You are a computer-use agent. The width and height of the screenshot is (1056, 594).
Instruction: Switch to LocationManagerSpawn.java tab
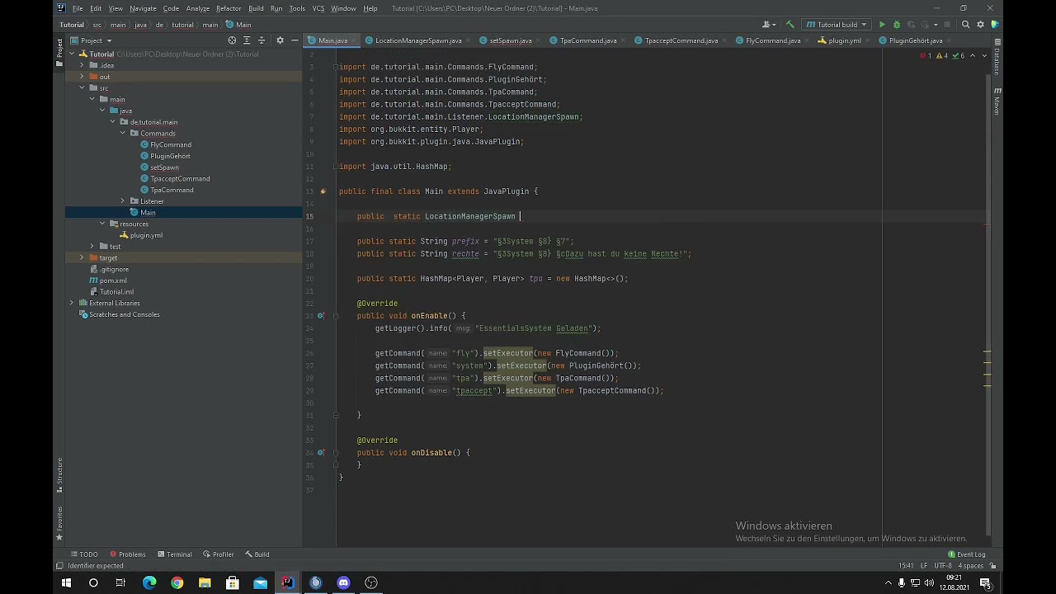tap(418, 40)
